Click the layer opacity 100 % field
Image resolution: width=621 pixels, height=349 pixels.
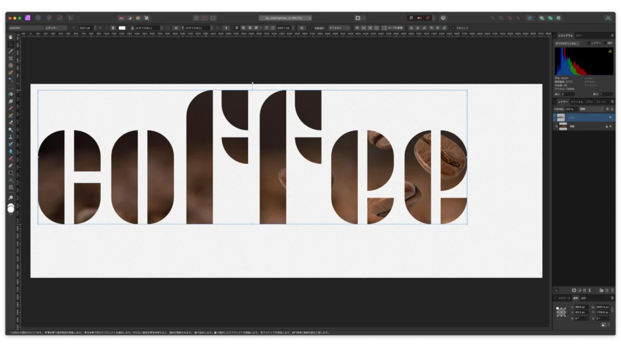(x=568, y=109)
